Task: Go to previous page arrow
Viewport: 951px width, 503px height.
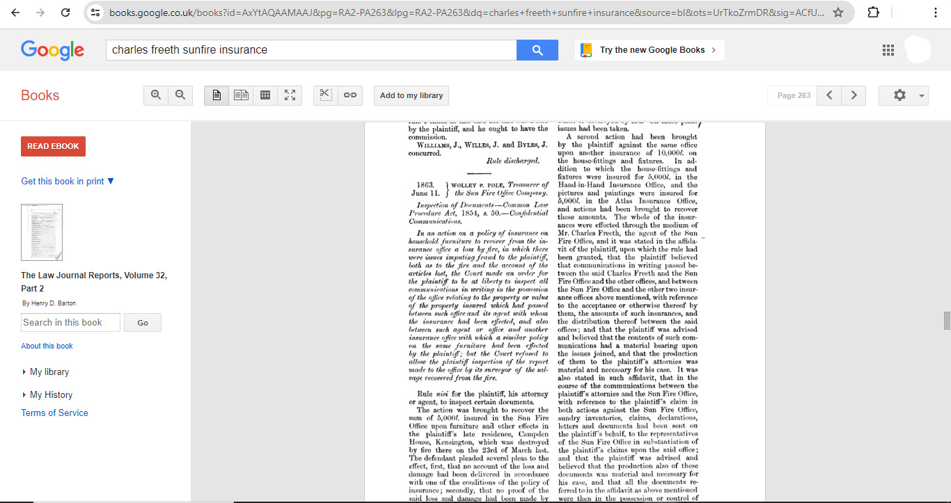Action: tap(828, 95)
